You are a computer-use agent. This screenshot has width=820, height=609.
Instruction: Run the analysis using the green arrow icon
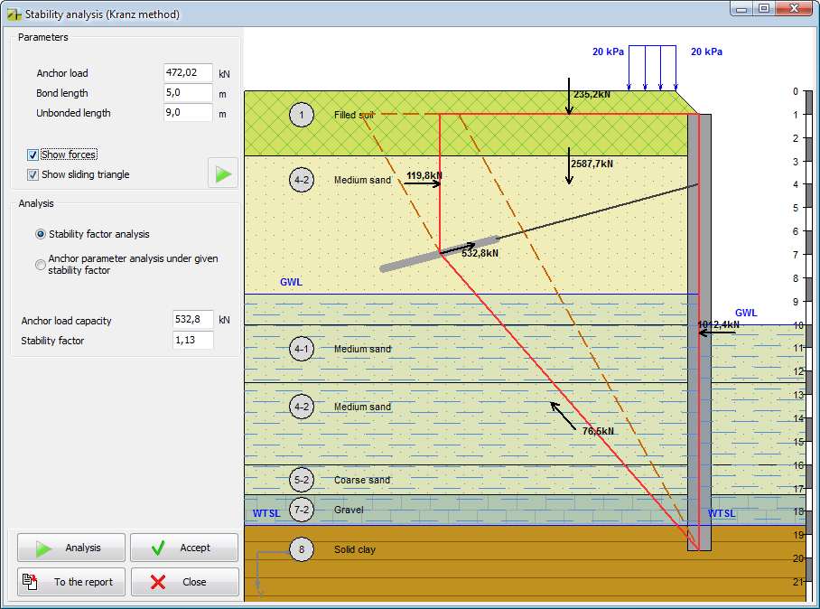222,173
